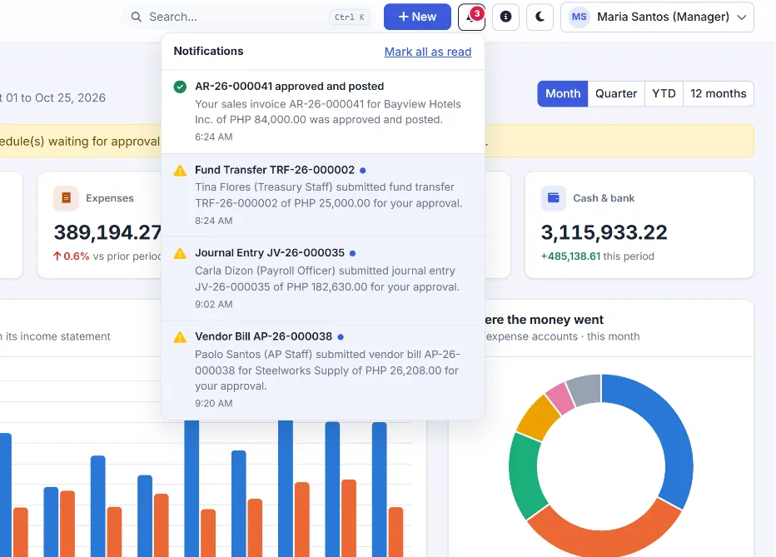
Task: Focus the Search input field
Action: point(249,17)
